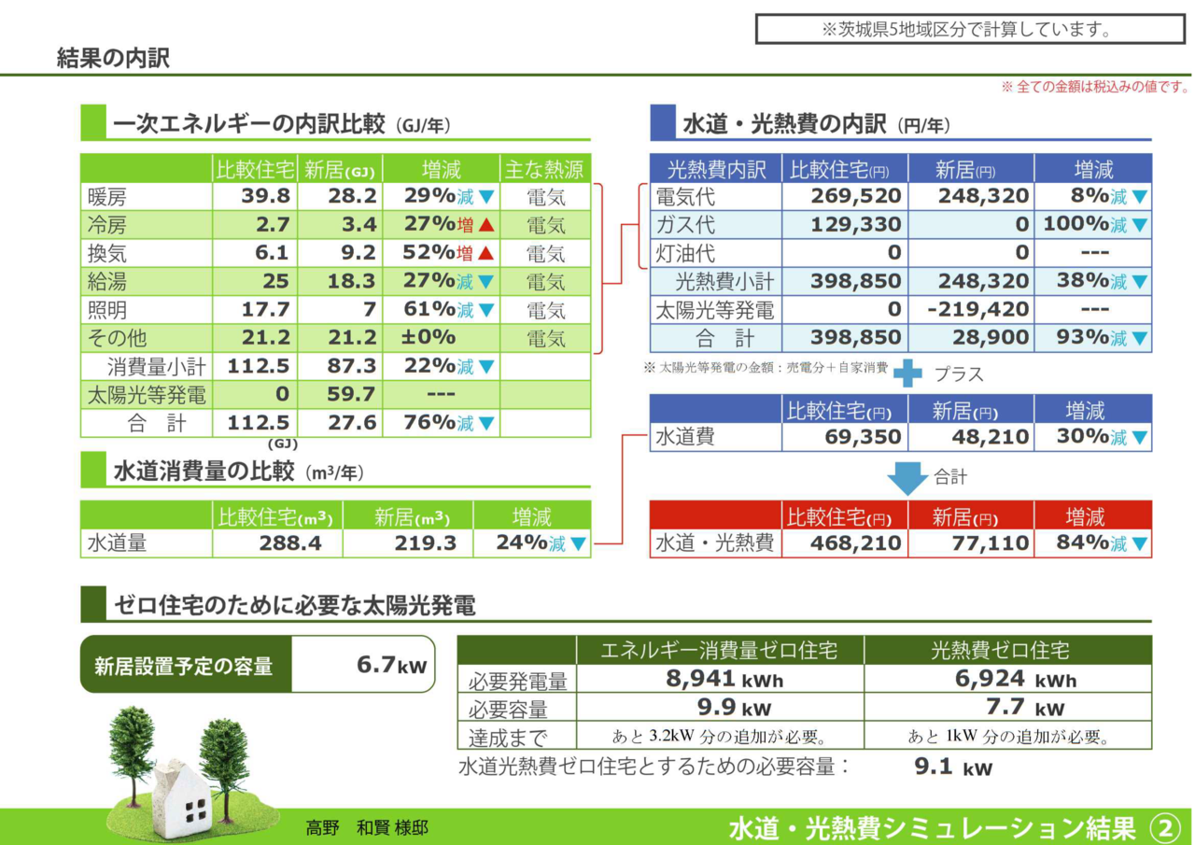Click the blue down arrow beside 合計 label
The height and width of the screenshot is (845, 1195).
pyautogui.click(x=907, y=477)
